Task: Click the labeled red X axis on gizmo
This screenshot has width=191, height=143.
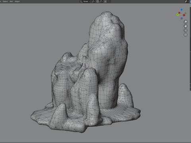Action: click(179, 13)
